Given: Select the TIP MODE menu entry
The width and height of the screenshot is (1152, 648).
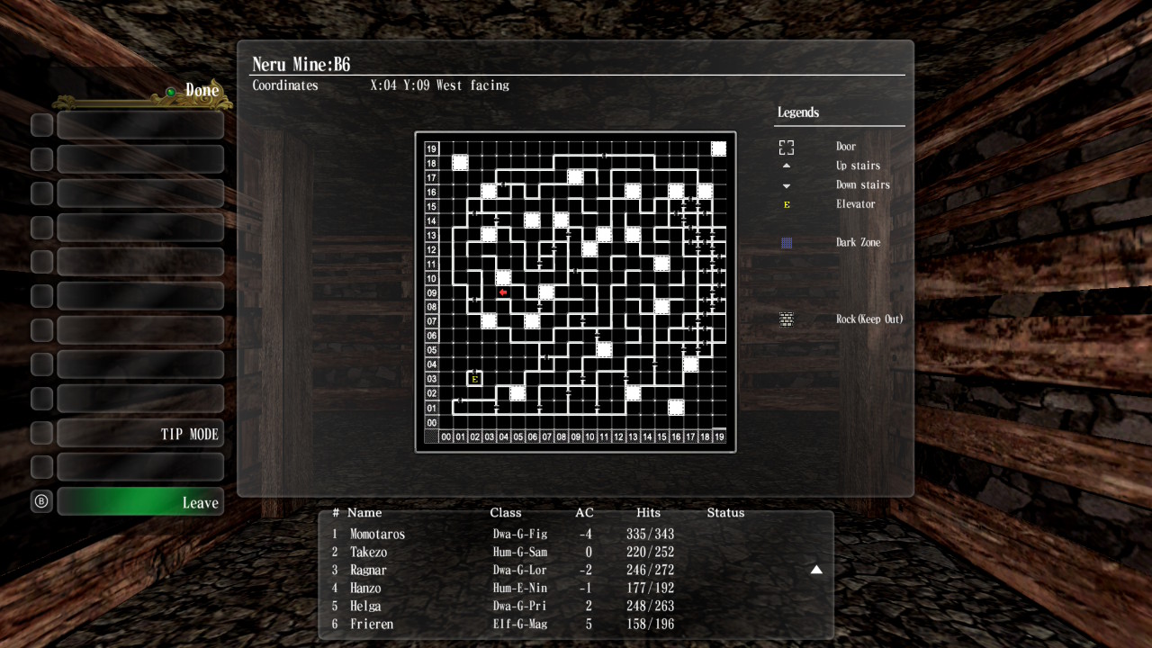Looking at the screenshot, I should pos(140,433).
